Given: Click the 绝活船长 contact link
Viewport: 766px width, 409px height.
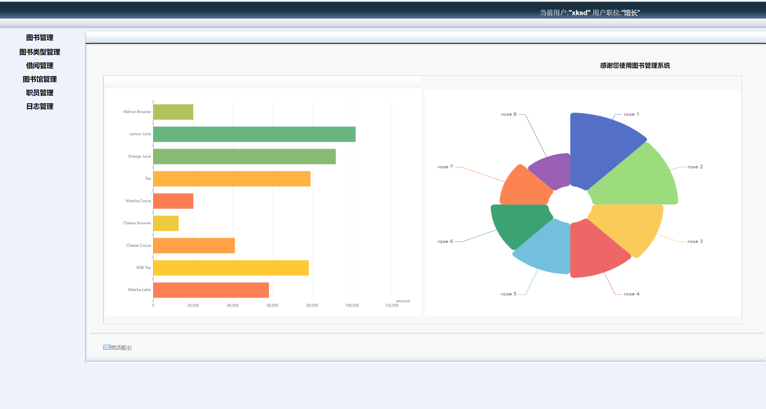Looking at the screenshot, I should 121,348.
